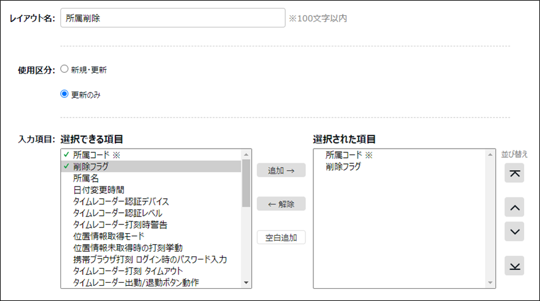The height and width of the screenshot is (301, 540).
Task: Select タイムレコーダー打刻時警告 item
Action: coord(151,225)
